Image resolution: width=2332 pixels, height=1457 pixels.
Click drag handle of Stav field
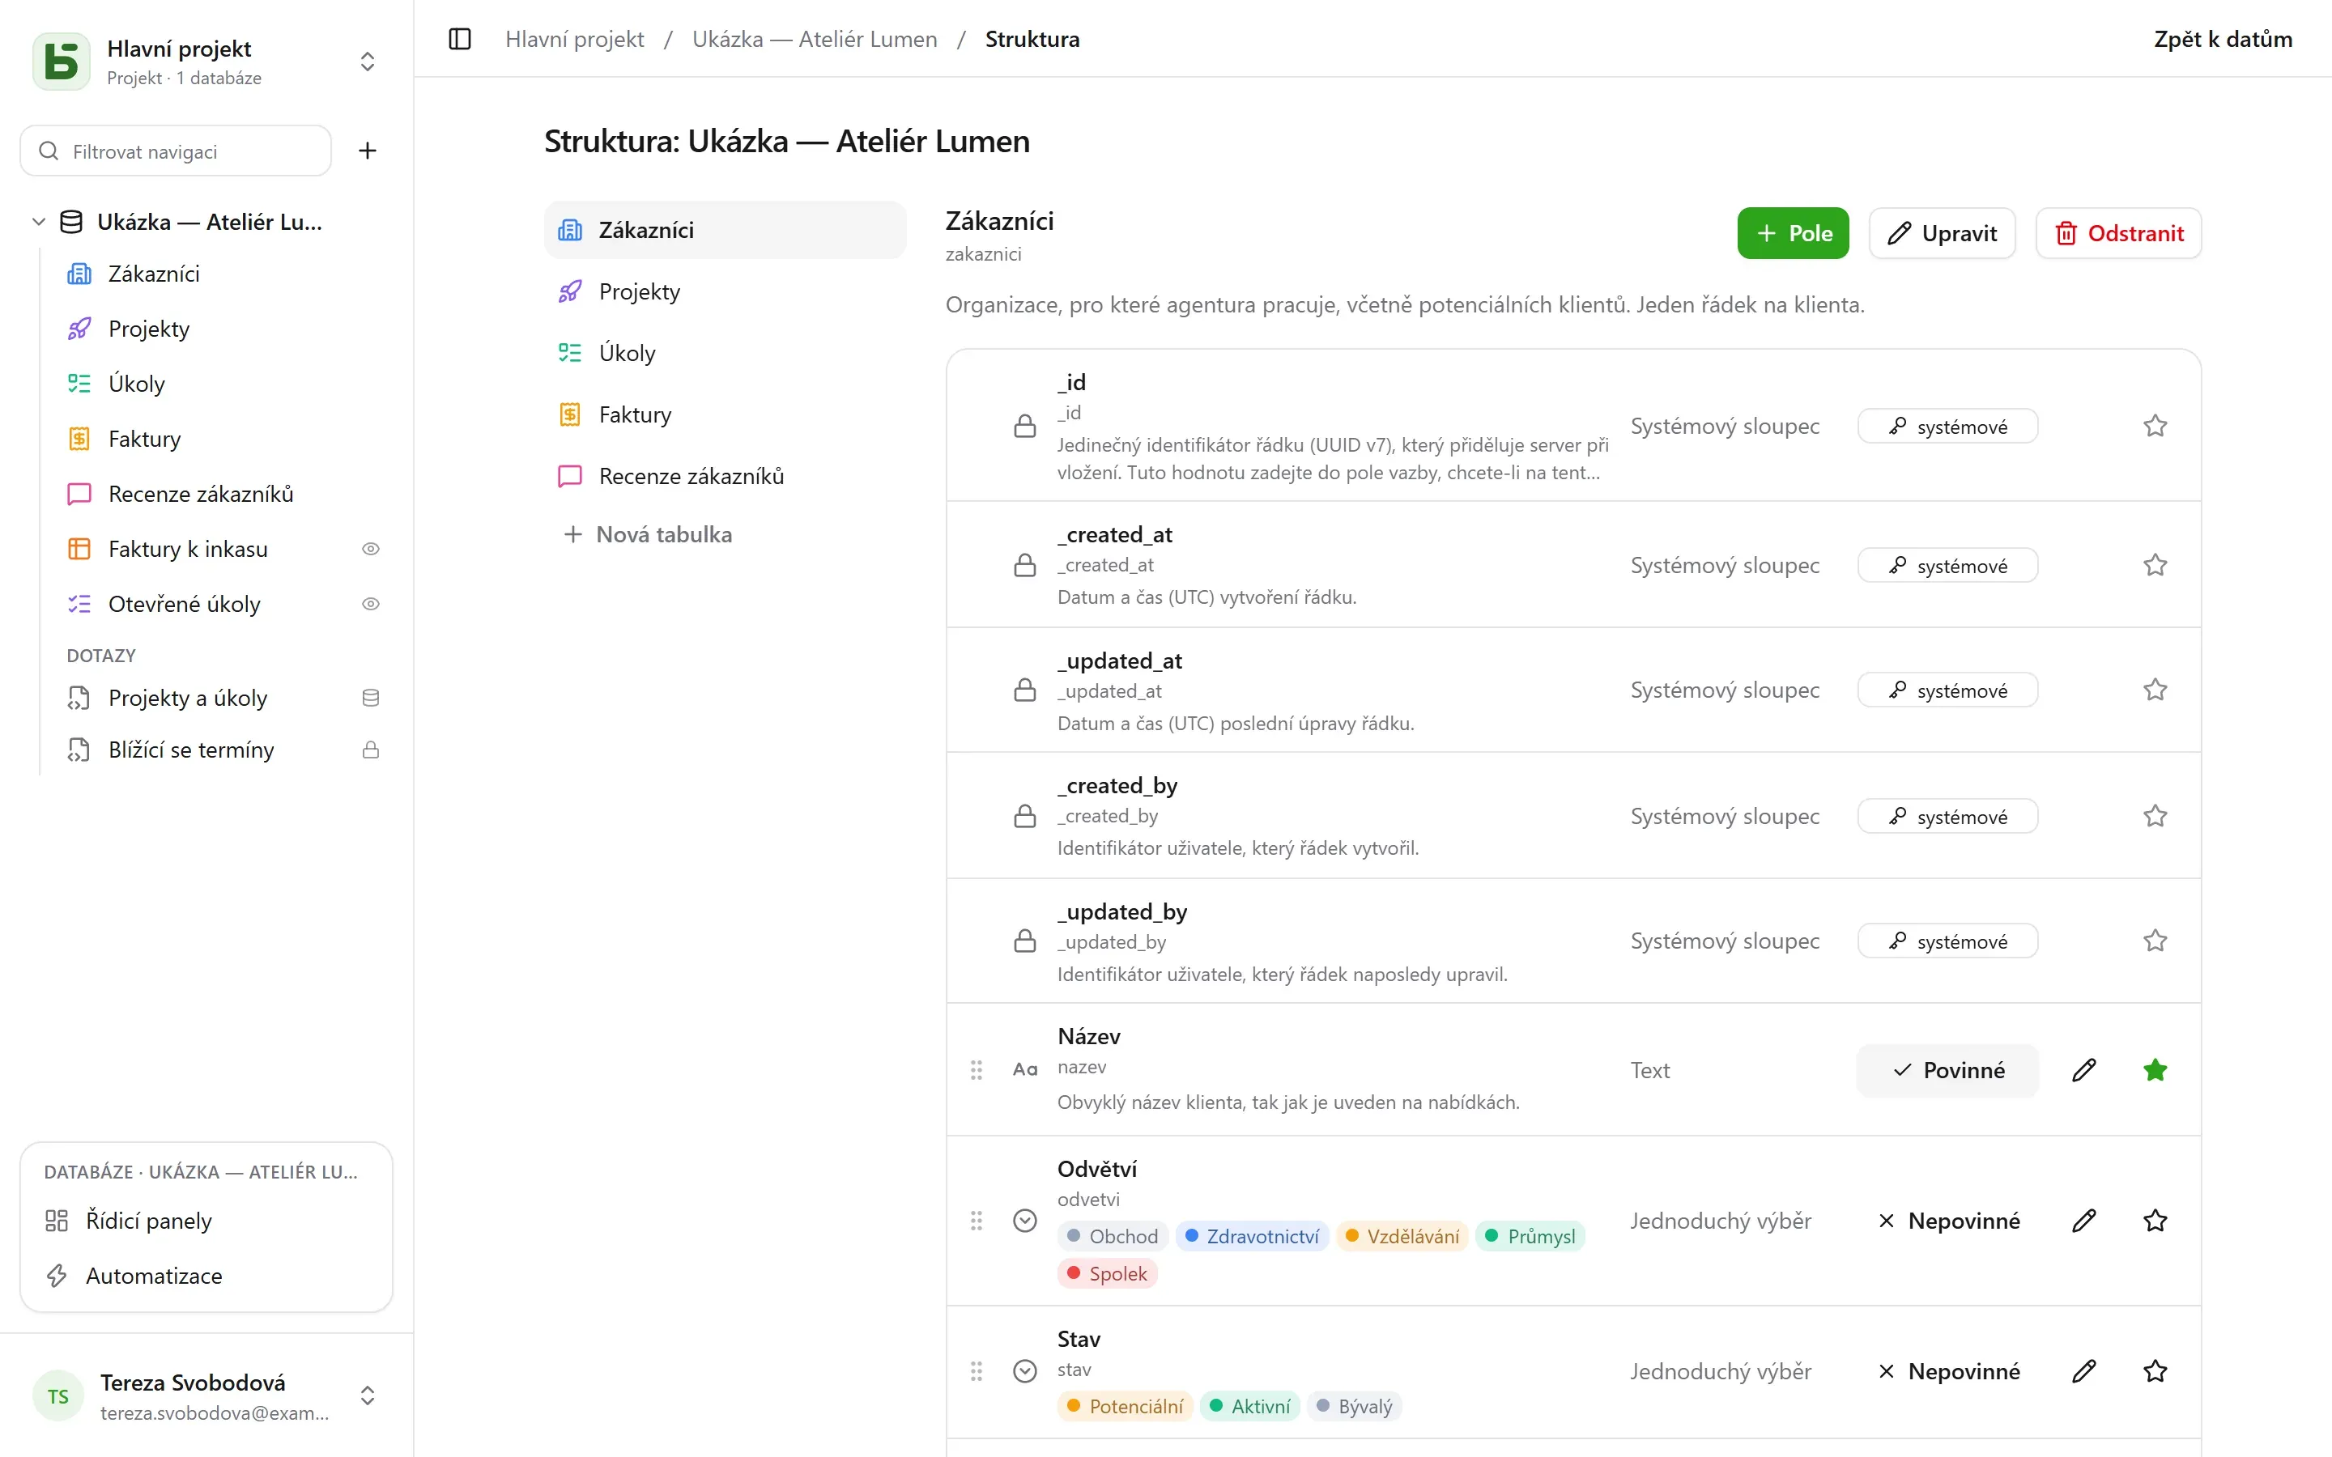click(977, 1371)
